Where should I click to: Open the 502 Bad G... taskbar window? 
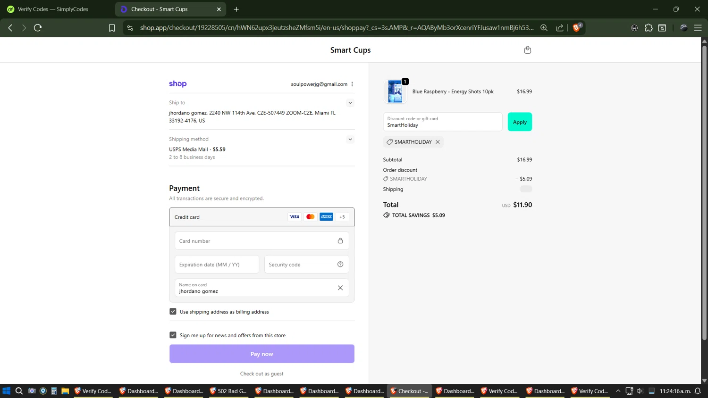click(x=229, y=391)
